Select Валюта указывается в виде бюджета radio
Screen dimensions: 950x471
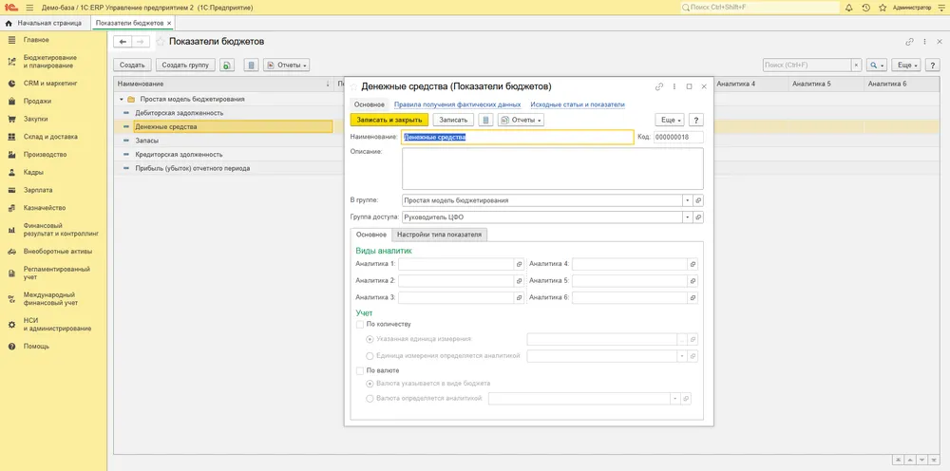(x=370, y=384)
